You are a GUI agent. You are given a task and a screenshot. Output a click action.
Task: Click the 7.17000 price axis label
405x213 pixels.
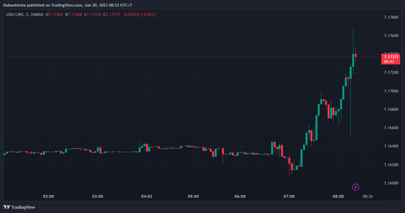point(391,91)
